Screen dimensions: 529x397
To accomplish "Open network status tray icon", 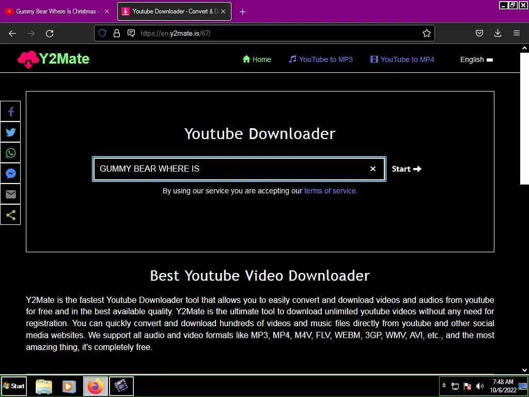I will pos(455,386).
